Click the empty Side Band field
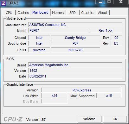 tap(54, 101)
